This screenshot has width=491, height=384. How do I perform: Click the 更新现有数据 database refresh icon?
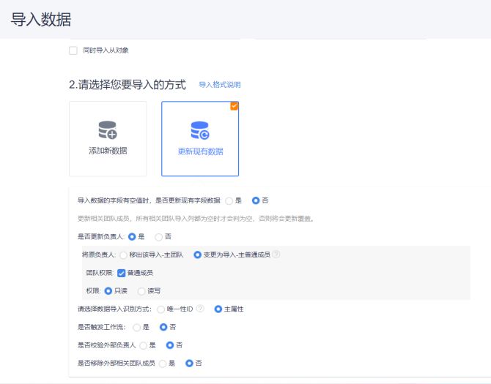(x=200, y=130)
